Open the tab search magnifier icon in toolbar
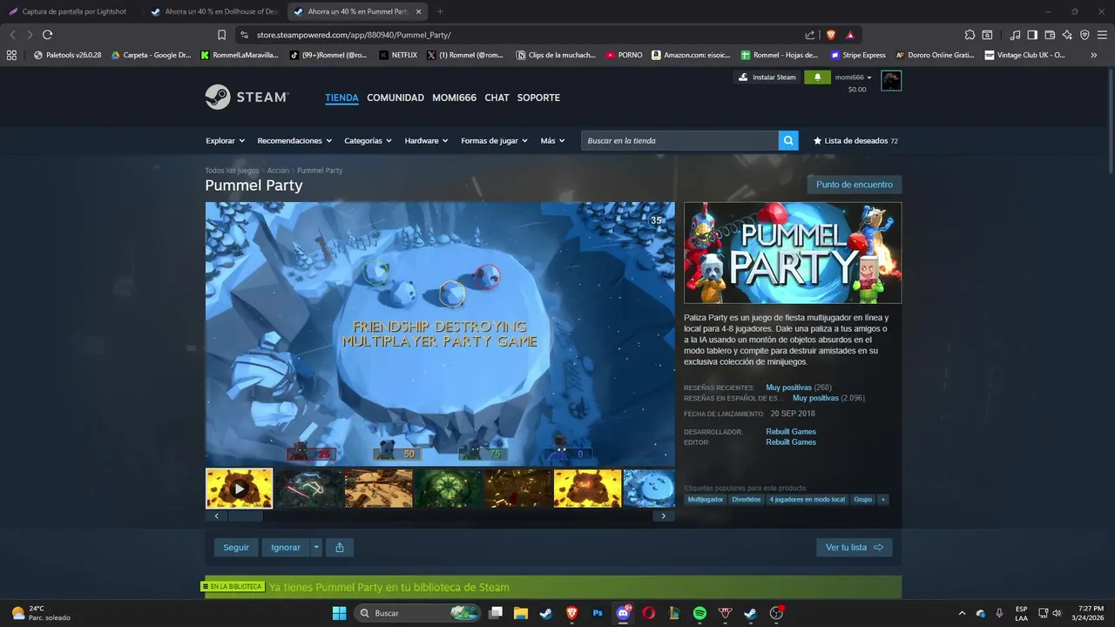The image size is (1115, 627). tap(987, 35)
